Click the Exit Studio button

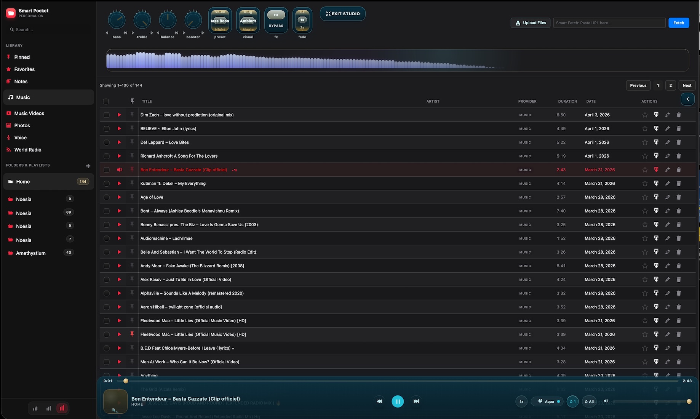click(343, 14)
